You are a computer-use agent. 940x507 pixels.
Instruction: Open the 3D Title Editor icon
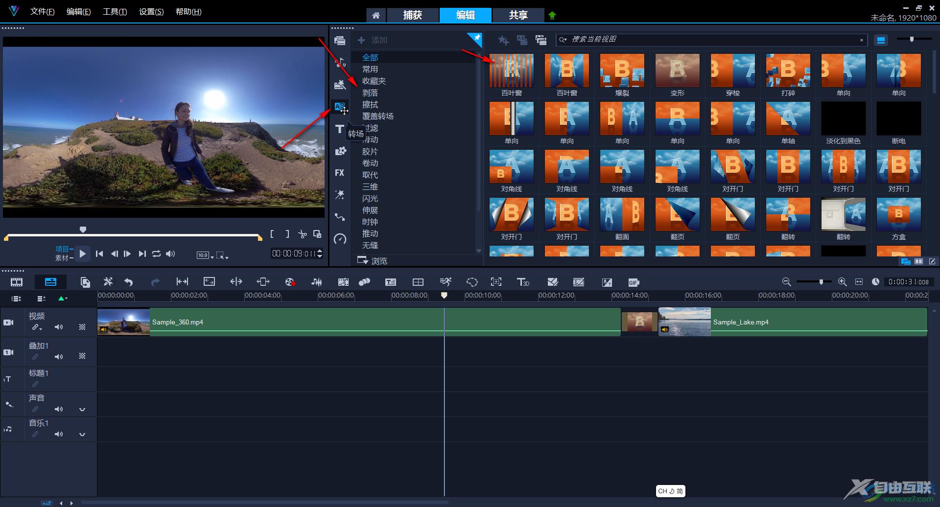523,282
